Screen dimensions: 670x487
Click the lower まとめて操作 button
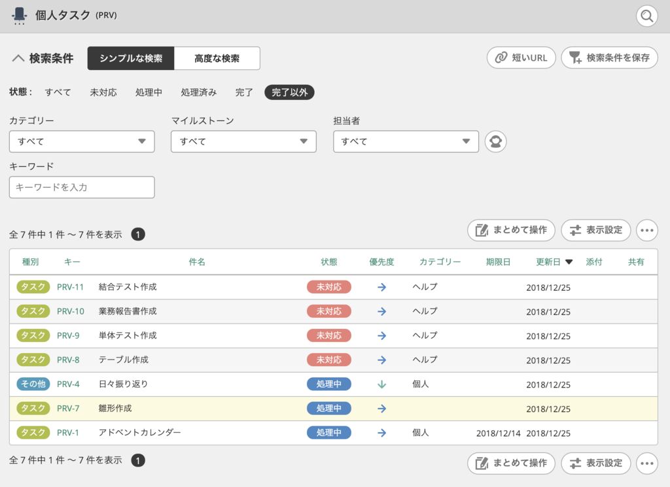click(x=511, y=463)
